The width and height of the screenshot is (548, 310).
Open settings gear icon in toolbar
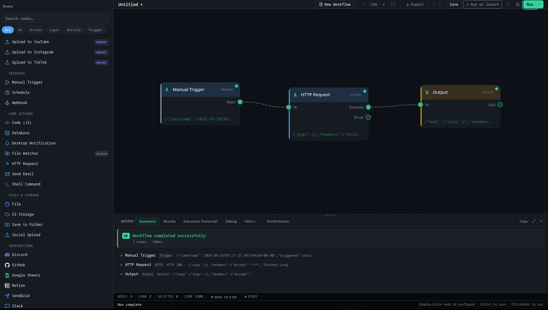[x=518, y=5]
